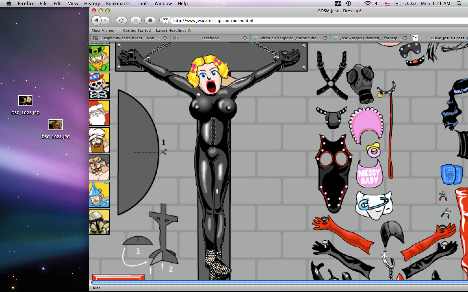This screenshot has width=468, height=292.
Task: Open the Bookmarks menu
Action: pyautogui.click(x=118, y=3)
